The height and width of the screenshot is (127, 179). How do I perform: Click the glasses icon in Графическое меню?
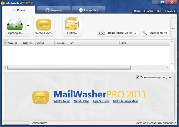pyautogui.click(x=102, y=33)
